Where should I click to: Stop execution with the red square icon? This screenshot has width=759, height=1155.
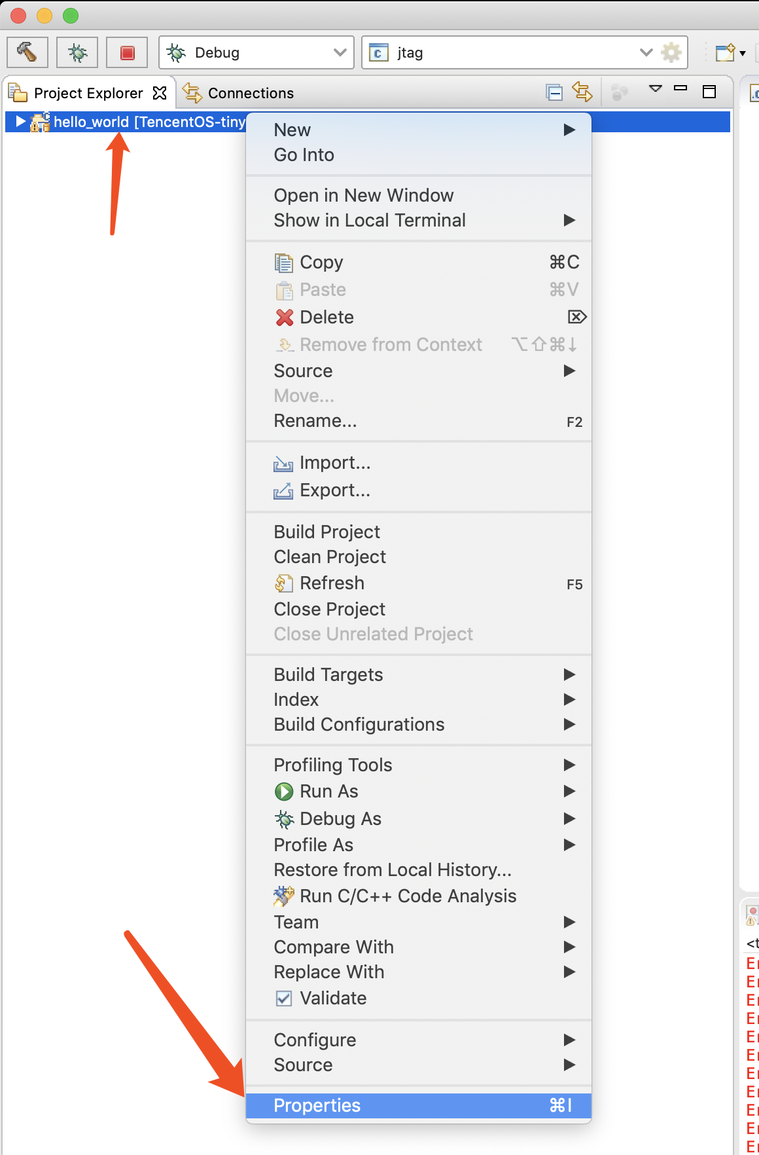click(x=127, y=52)
